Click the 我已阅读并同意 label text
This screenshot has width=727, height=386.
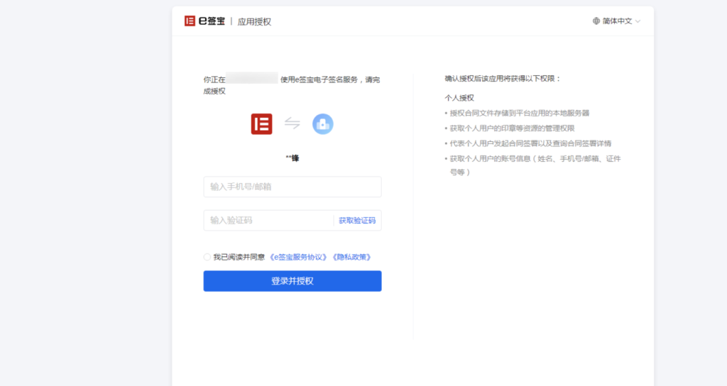point(239,257)
